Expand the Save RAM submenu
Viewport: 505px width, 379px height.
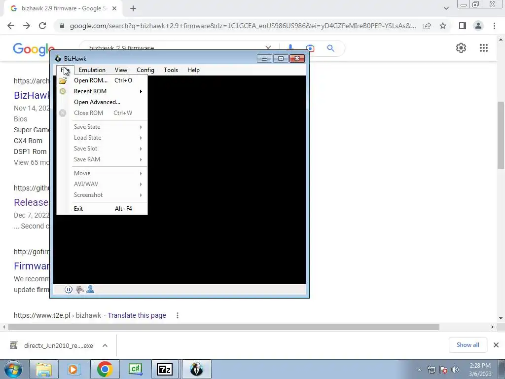tap(102, 159)
